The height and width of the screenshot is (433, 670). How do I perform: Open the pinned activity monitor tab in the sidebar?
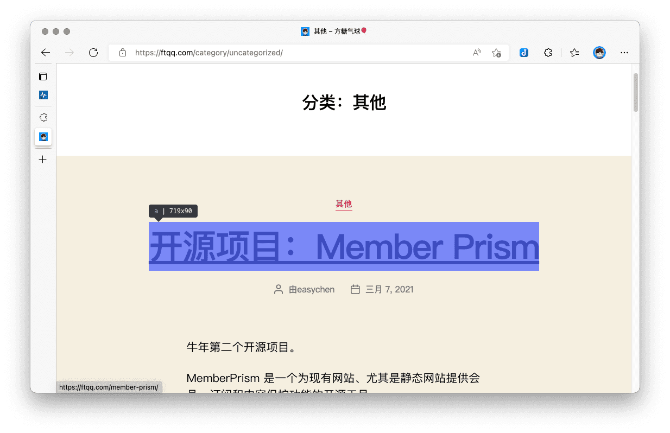43,95
